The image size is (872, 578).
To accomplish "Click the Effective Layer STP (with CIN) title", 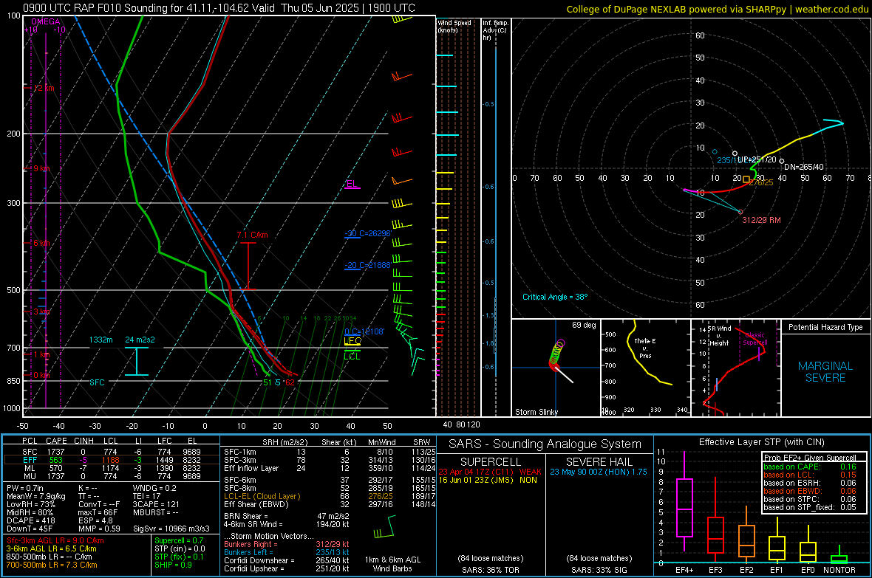I will coord(761,442).
